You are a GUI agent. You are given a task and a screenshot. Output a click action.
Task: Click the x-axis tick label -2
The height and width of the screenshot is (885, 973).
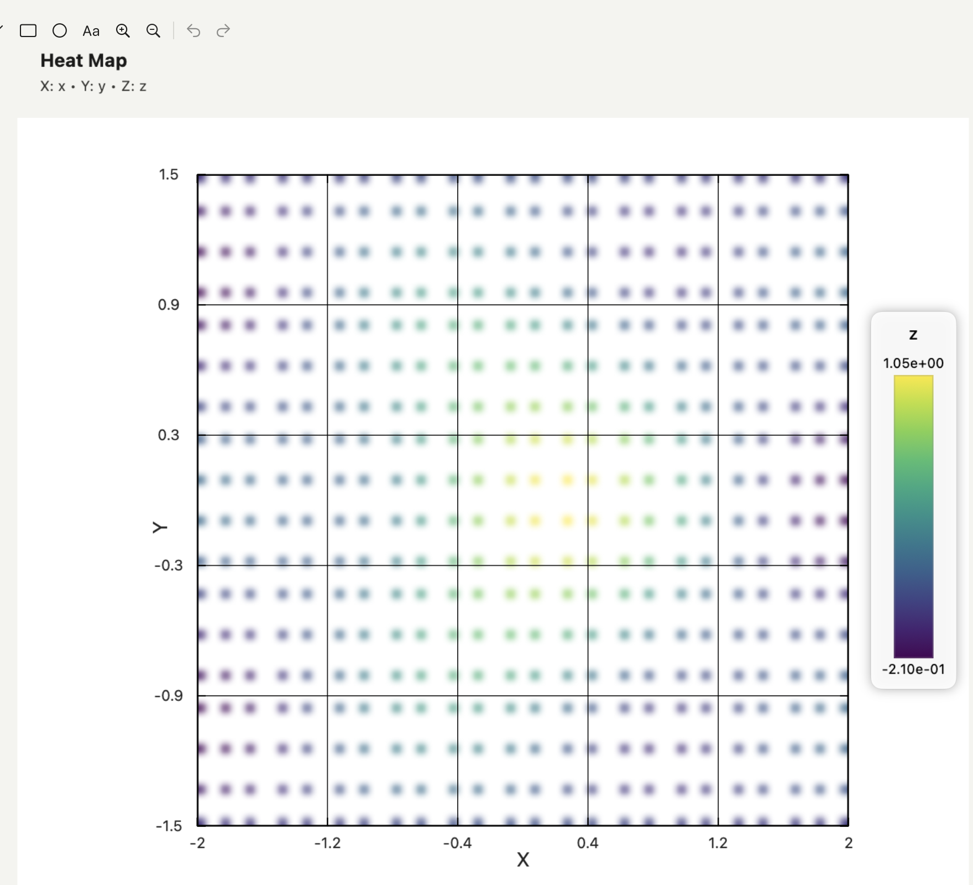point(197,843)
